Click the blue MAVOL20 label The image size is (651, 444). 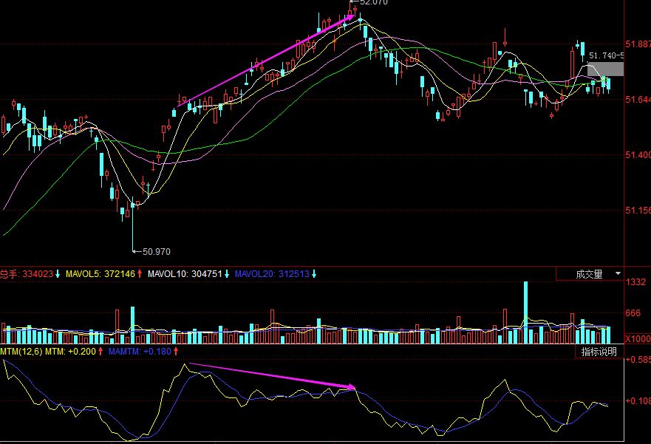pyautogui.click(x=272, y=275)
